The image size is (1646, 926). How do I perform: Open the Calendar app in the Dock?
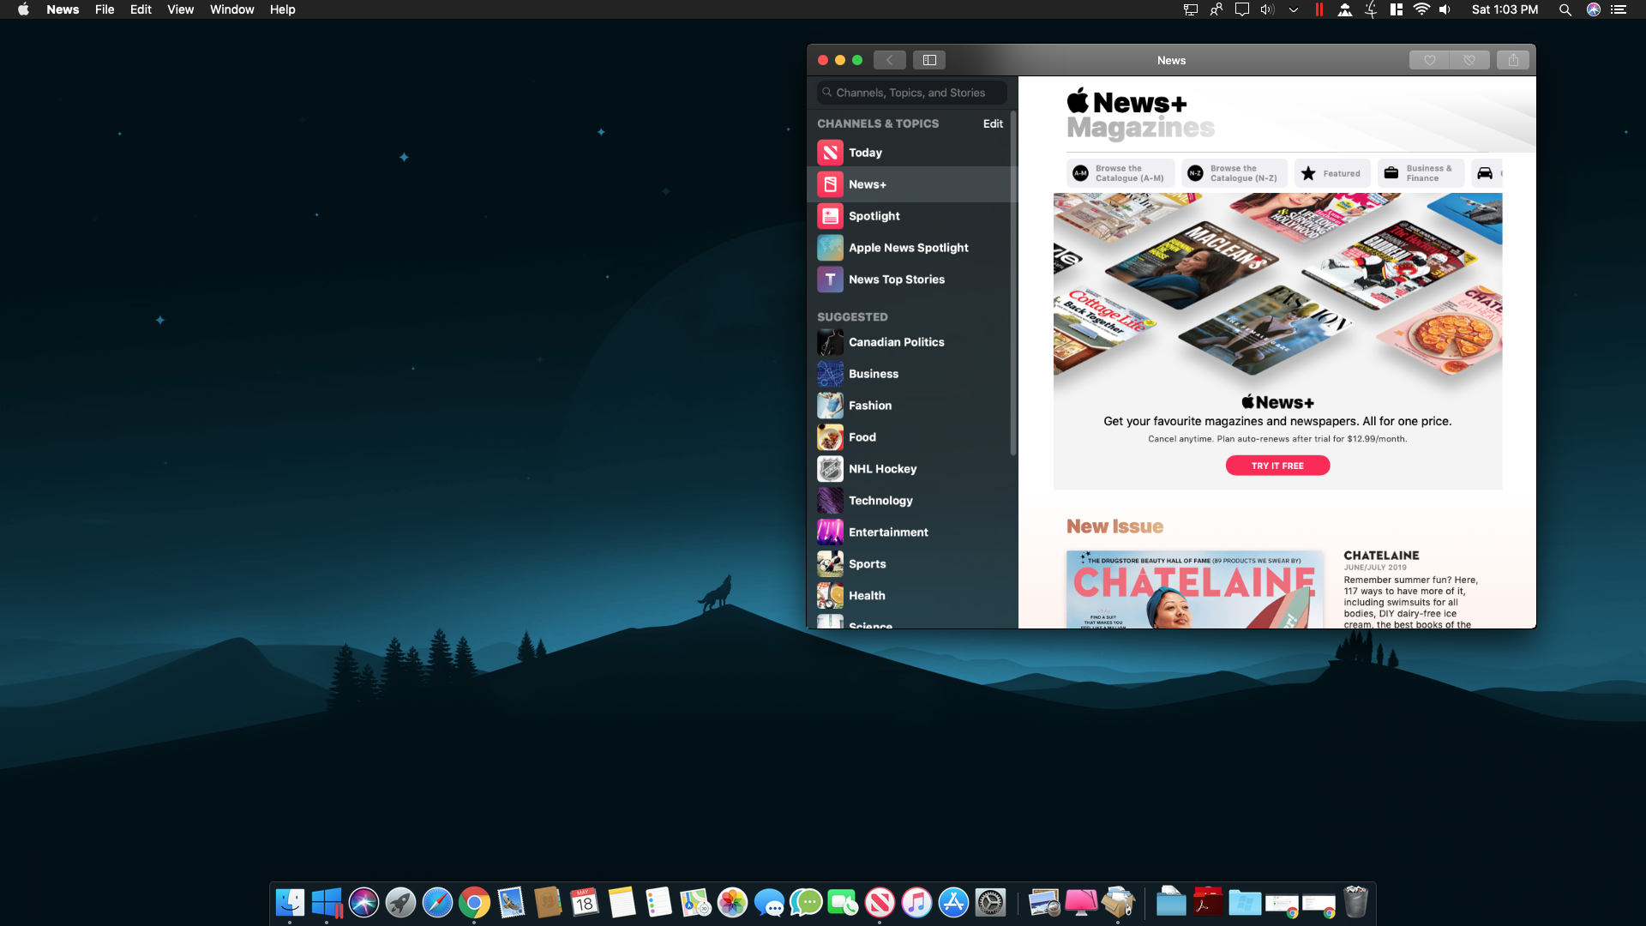pos(585,902)
